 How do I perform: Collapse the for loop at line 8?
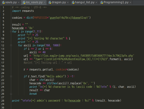click(x=11, y=32)
